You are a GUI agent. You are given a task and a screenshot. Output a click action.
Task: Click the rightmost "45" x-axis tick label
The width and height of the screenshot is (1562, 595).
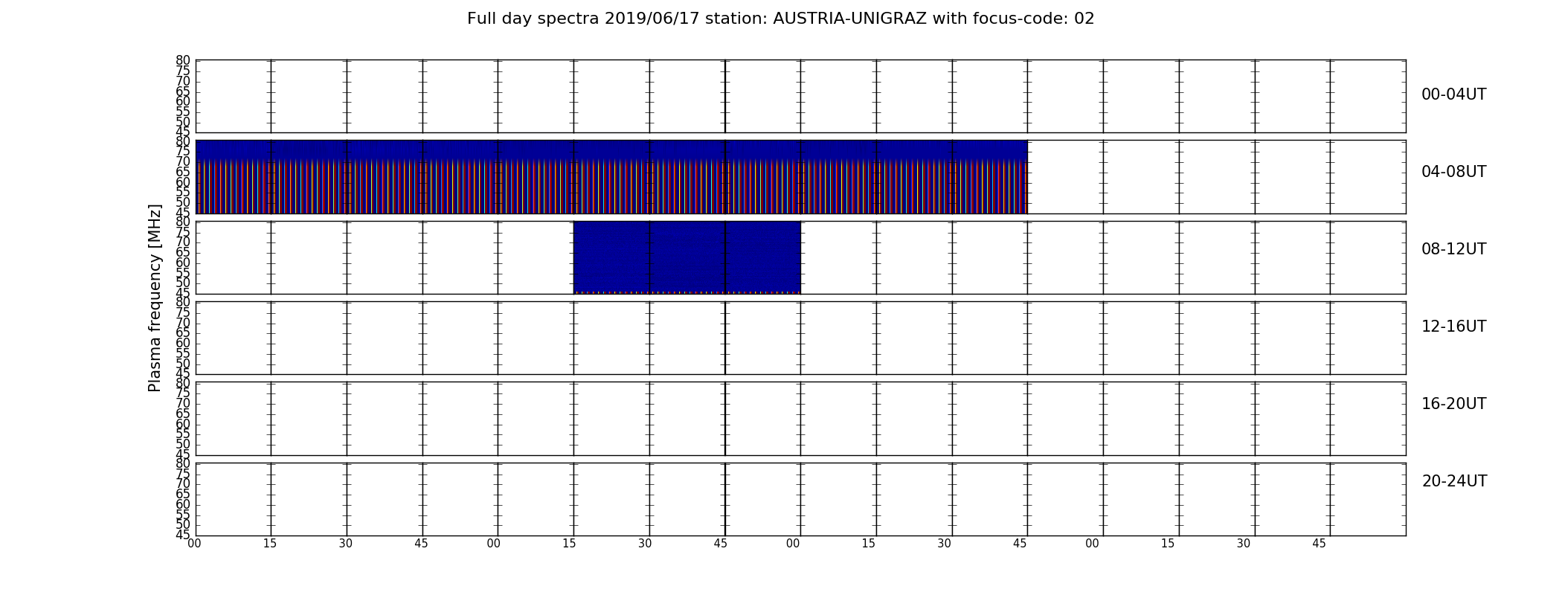pyautogui.click(x=1319, y=544)
